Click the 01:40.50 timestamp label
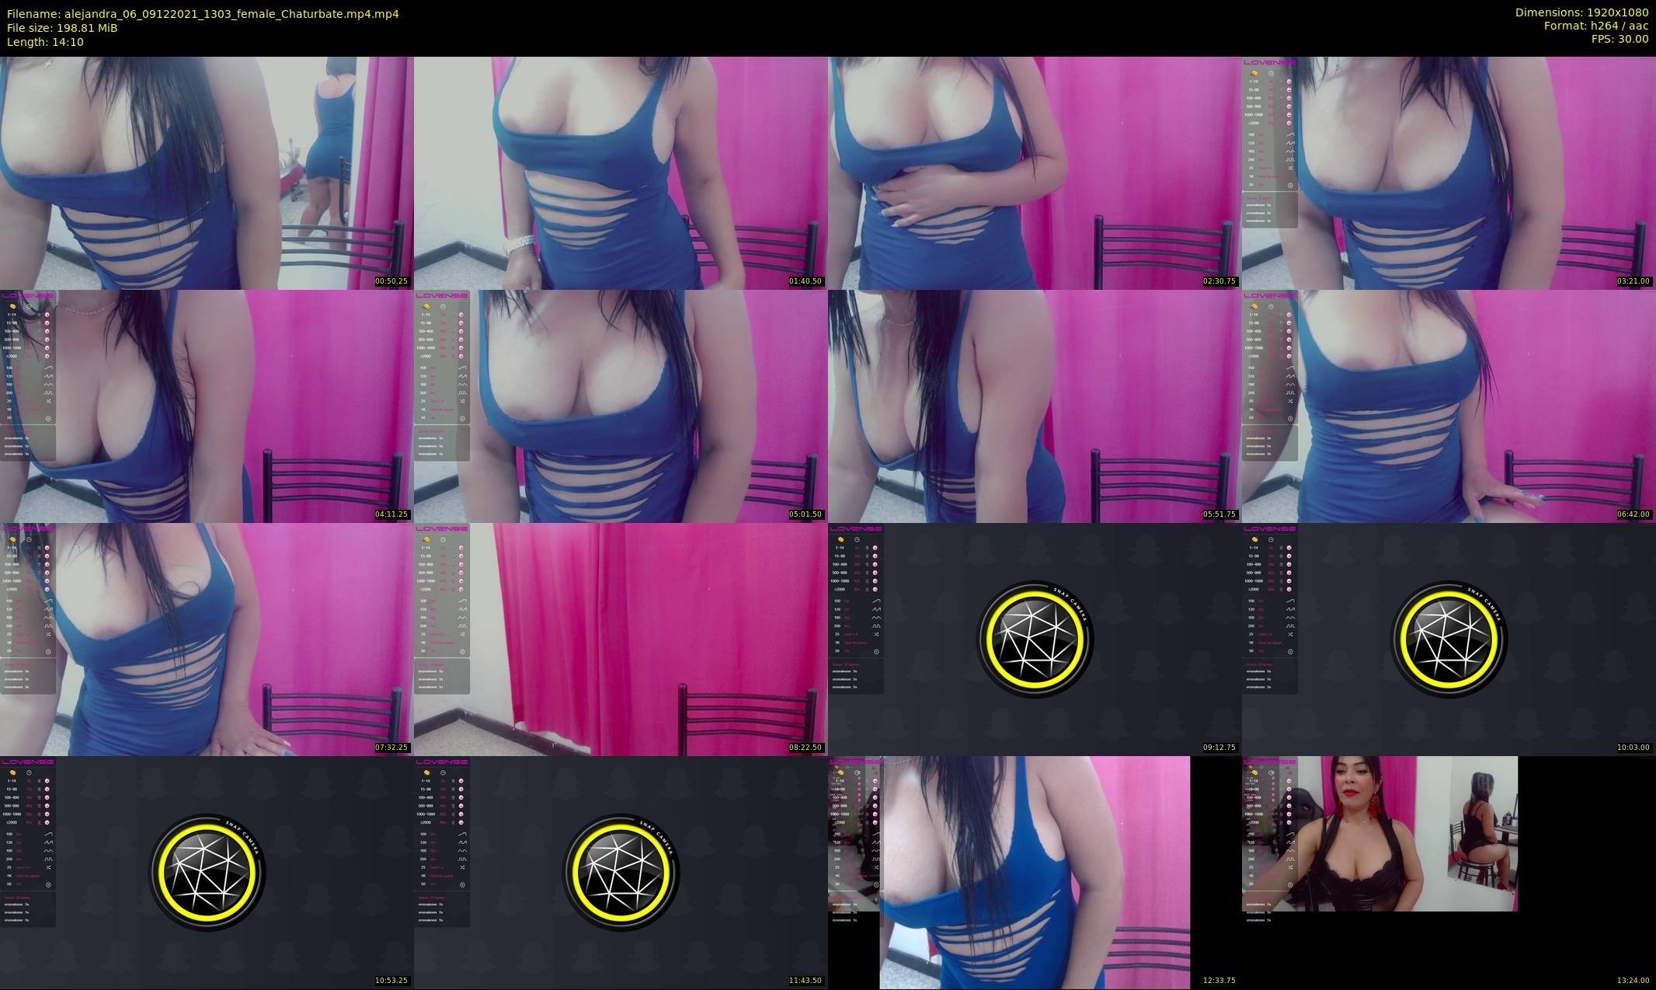The height and width of the screenshot is (990, 1656). click(x=805, y=281)
